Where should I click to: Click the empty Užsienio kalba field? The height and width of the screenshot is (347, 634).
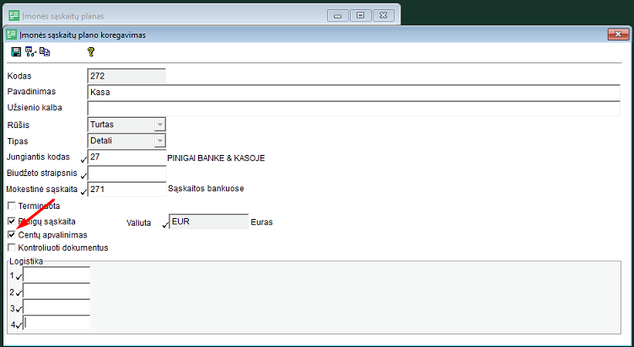pos(353,109)
